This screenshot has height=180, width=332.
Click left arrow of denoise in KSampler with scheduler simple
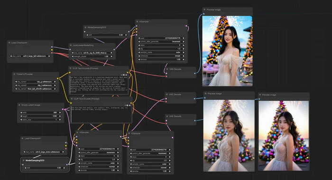click(x=139, y=59)
